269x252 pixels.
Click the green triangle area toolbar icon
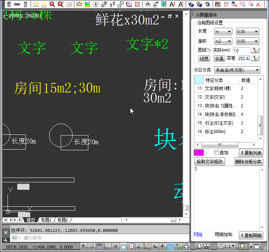coord(87,4)
